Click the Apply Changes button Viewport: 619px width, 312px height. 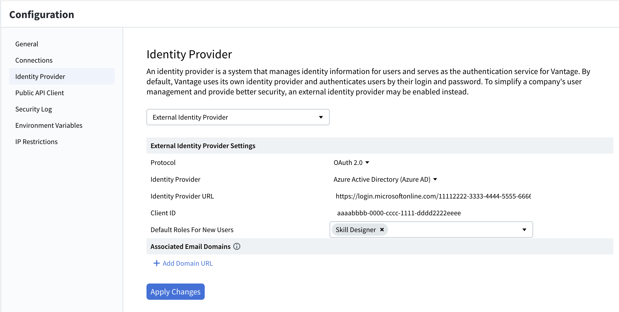tap(175, 292)
